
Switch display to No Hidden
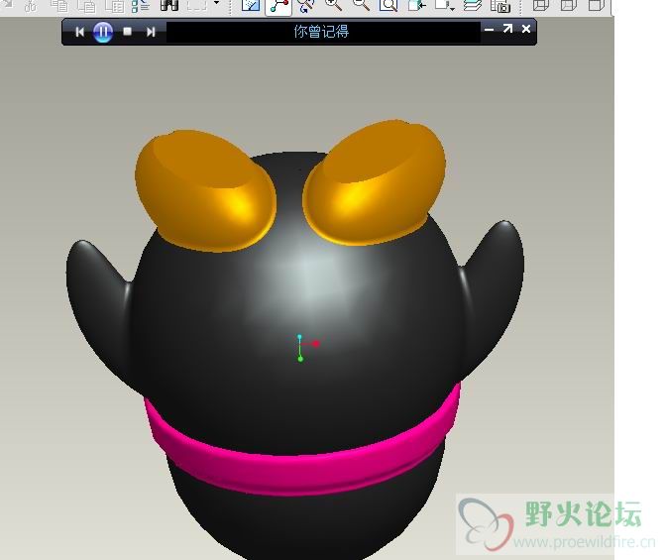(597, 6)
